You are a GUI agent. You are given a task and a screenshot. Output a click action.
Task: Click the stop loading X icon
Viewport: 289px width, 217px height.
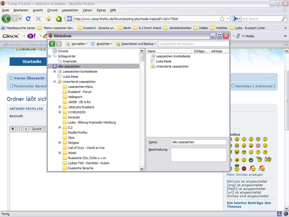[38, 18]
